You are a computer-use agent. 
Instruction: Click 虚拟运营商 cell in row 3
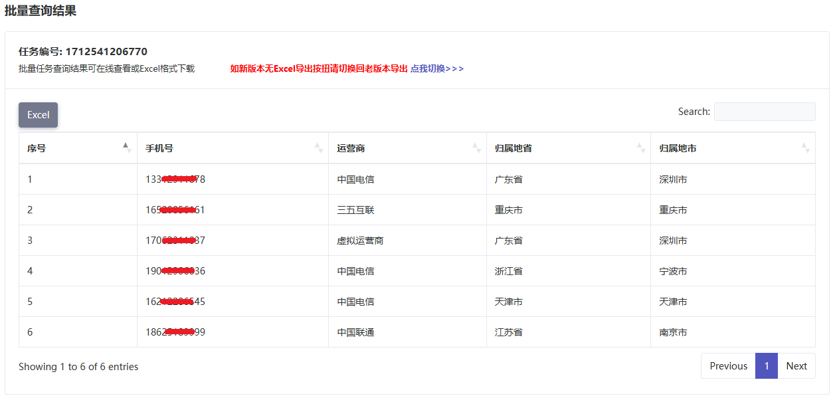[x=360, y=241]
